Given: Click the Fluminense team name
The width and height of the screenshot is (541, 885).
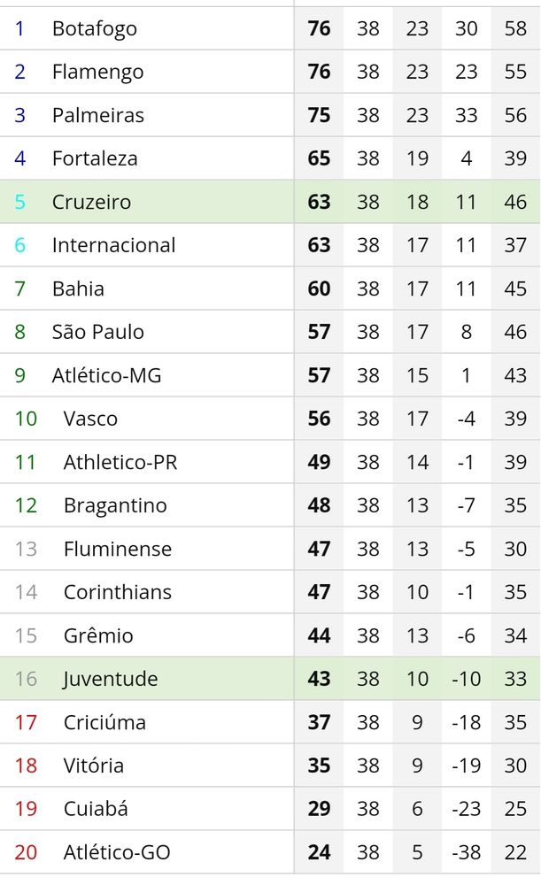Looking at the screenshot, I should (118, 549).
